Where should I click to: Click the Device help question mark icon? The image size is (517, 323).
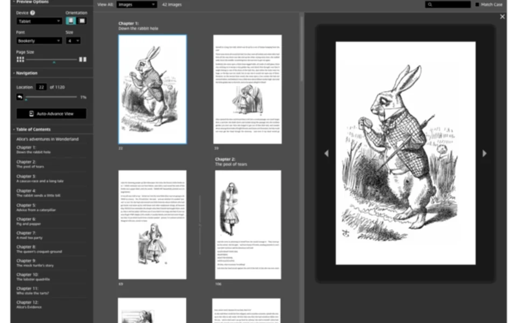(x=33, y=13)
